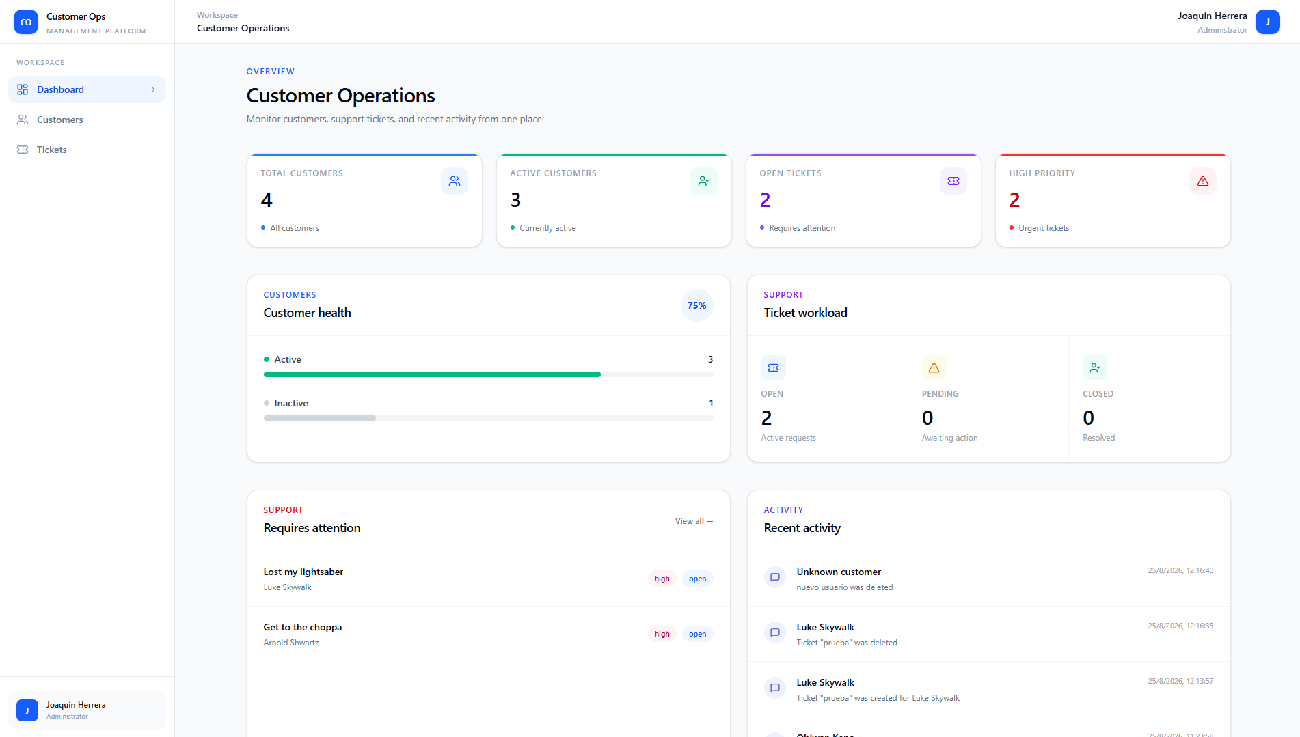1300x737 pixels.
Task: Click the Open ticket icon in Ticket workload
Action: (x=774, y=367)
